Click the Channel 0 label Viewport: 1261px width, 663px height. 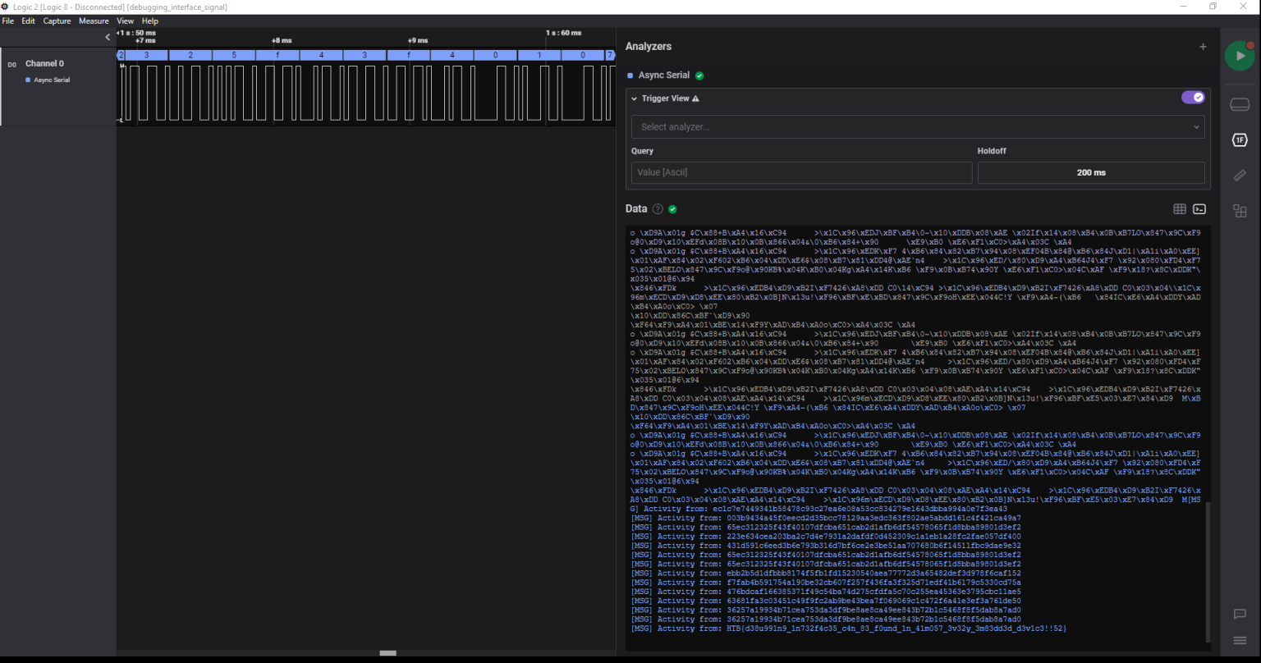pyautogui.click(x=44, y=63)
